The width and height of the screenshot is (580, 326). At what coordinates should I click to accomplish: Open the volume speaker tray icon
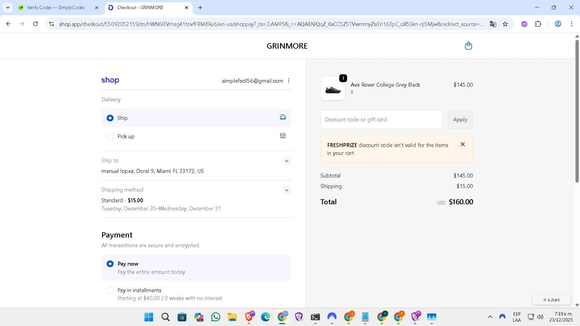tap(540, 317)
